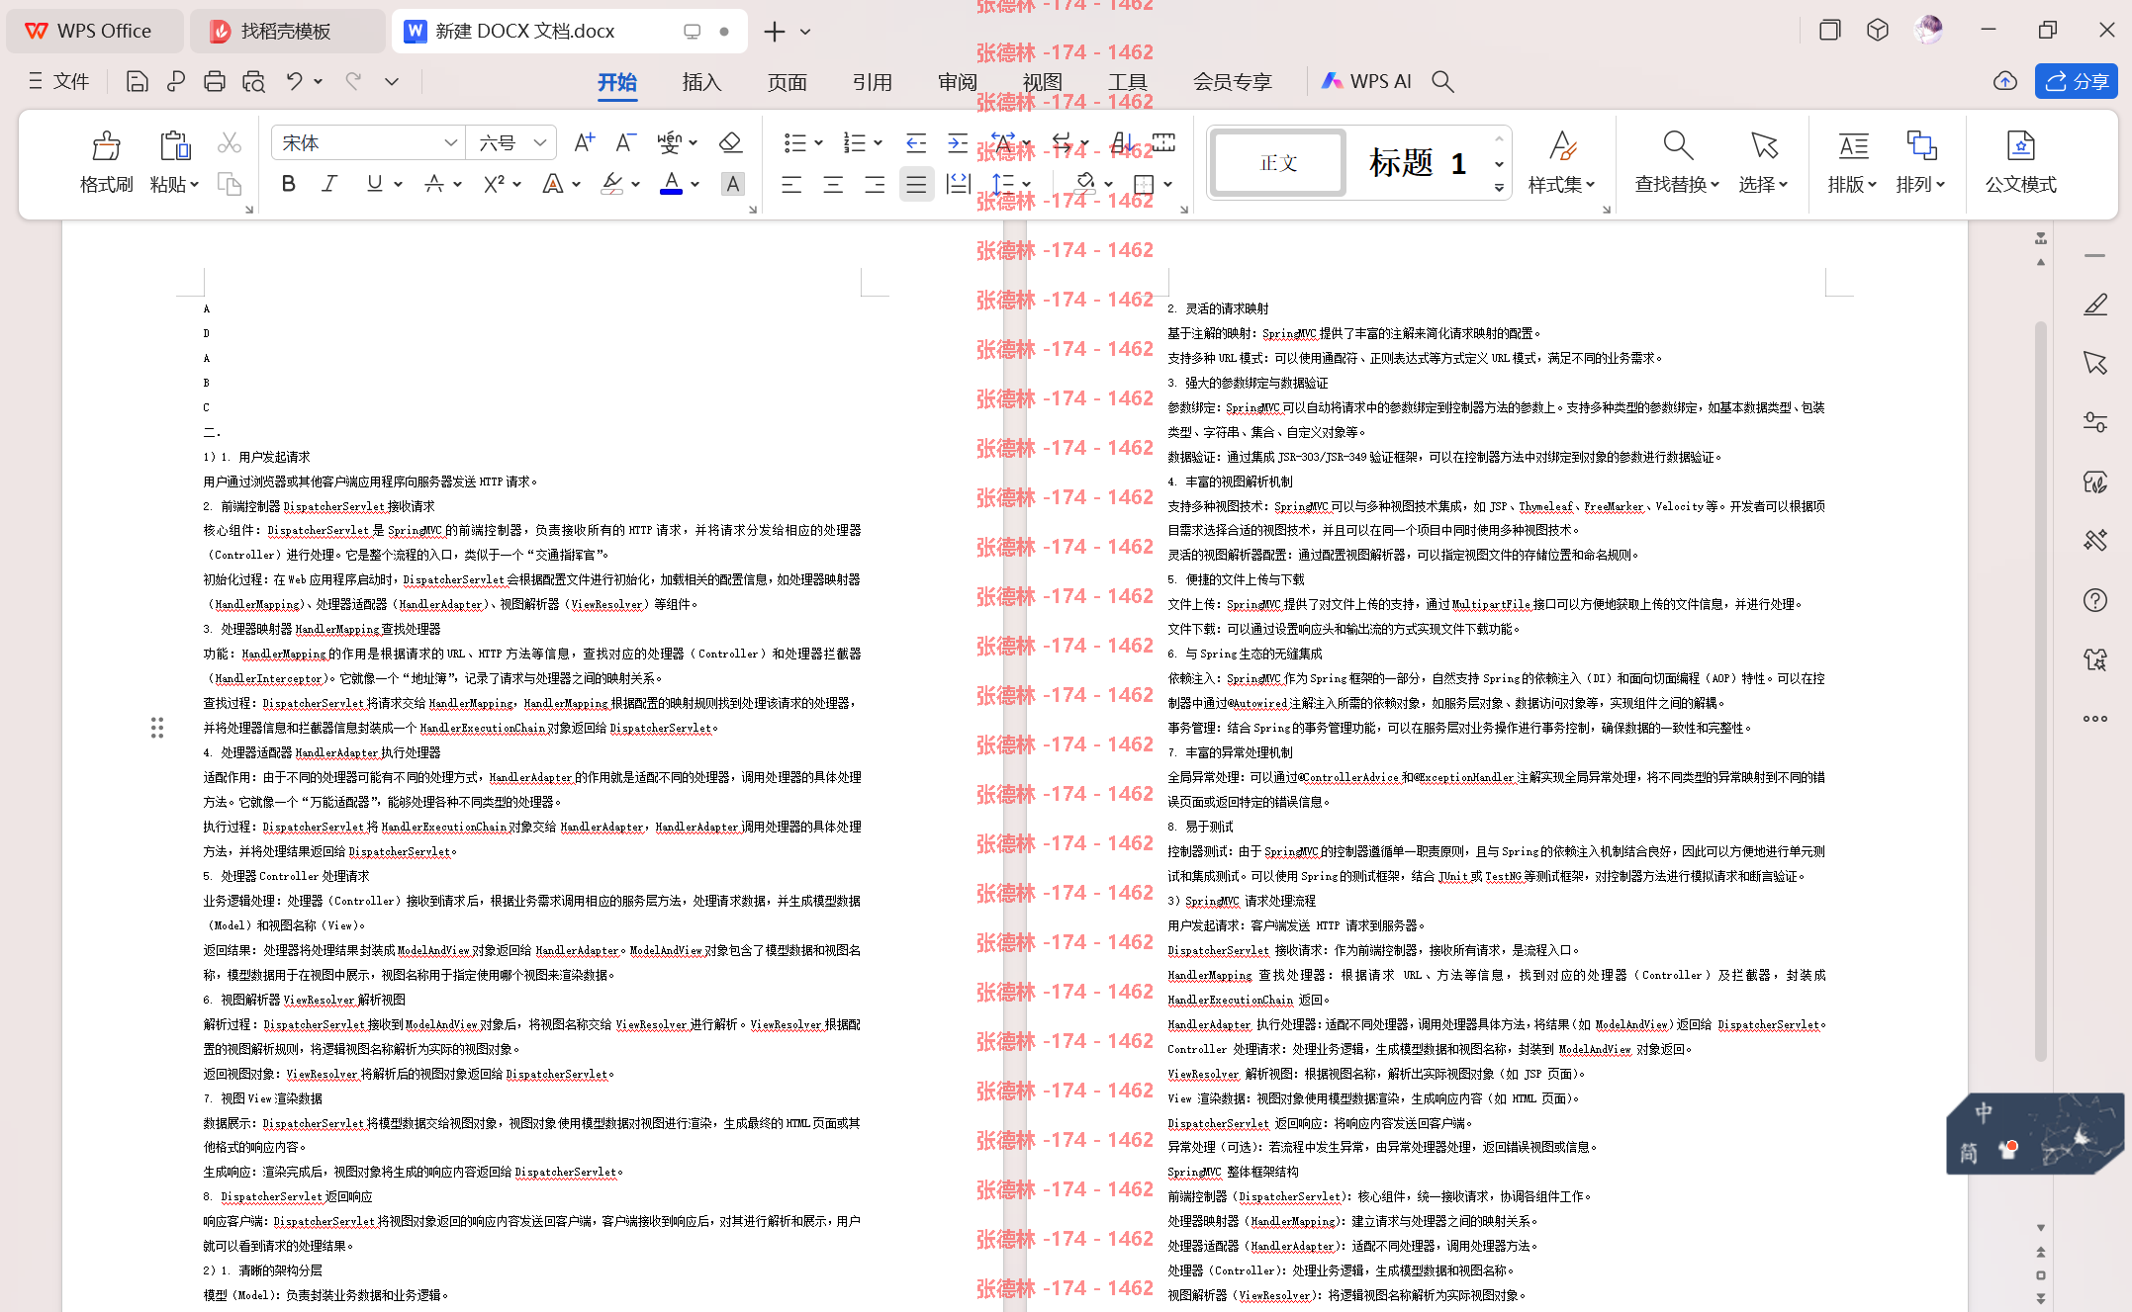Open the 选择 select button
The height and width of the screenshot is (1312, 2132).
(1763, 163)
